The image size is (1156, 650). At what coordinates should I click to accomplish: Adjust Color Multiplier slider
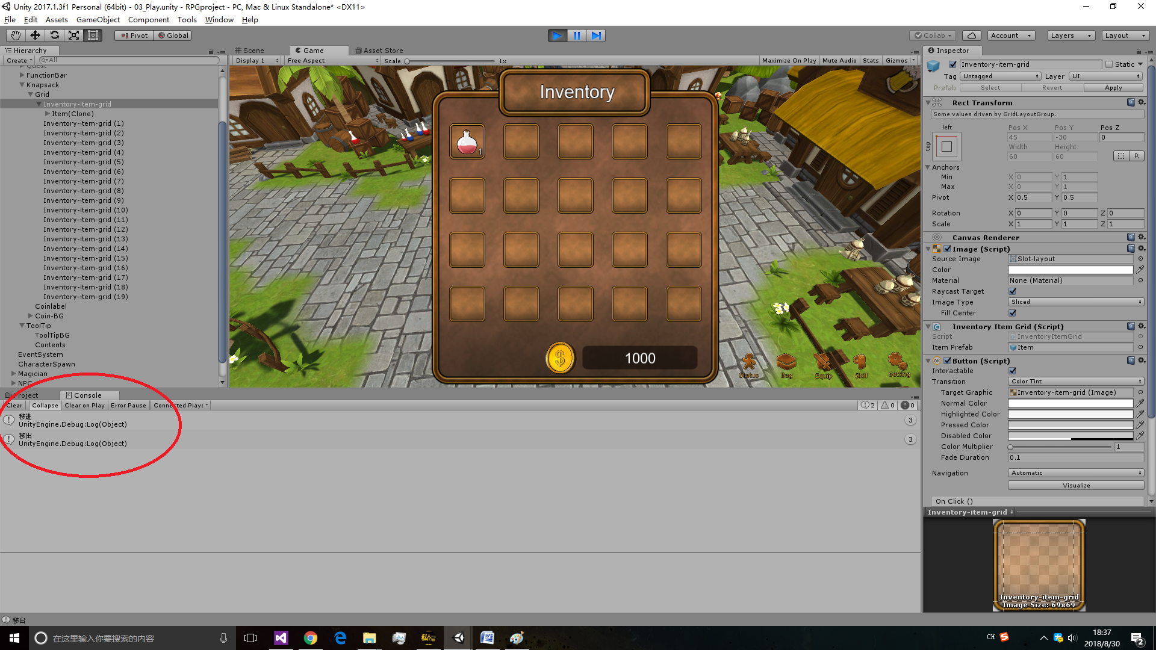(1060, 447)
